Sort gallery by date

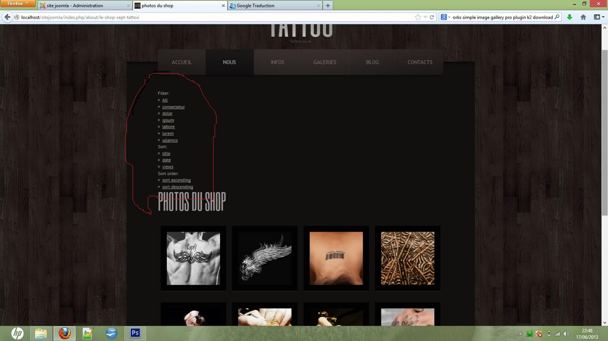coord(167,160)
